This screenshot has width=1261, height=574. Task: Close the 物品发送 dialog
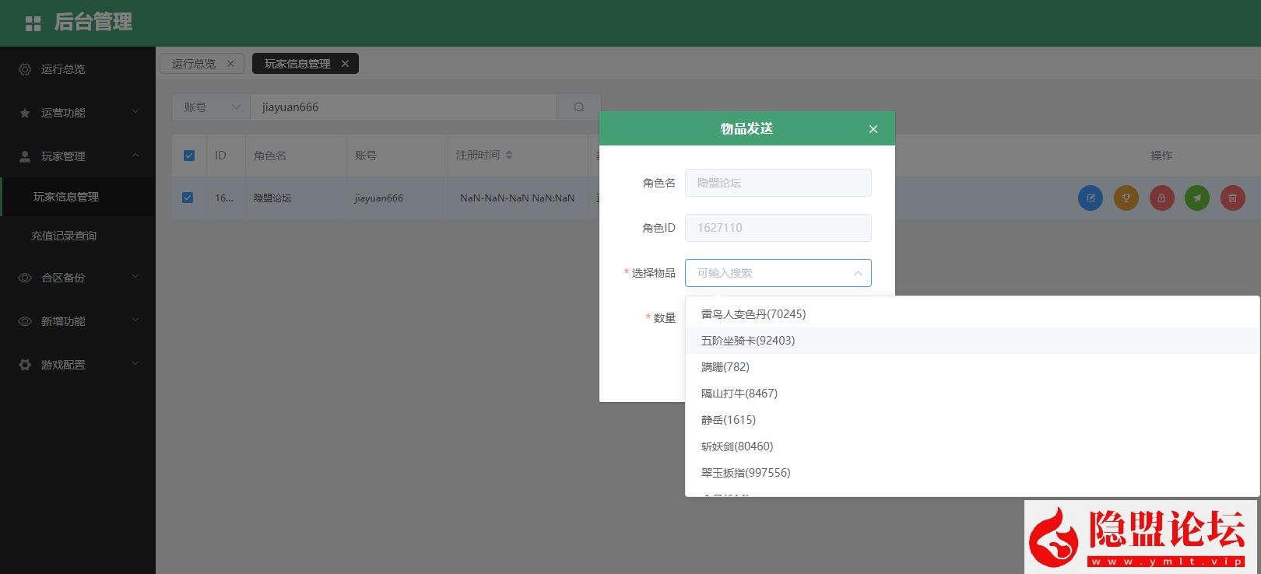click(873, 129)
